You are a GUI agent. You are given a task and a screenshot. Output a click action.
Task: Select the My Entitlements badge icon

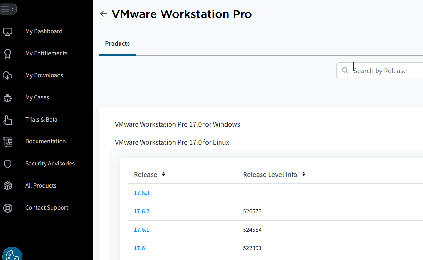coord(8,54)
